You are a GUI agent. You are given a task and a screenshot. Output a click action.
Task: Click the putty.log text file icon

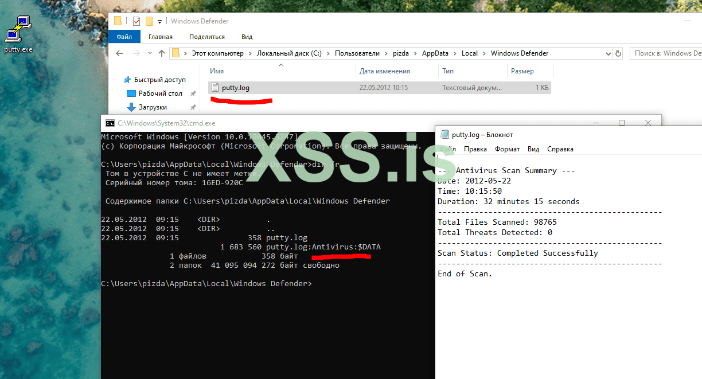215,88
